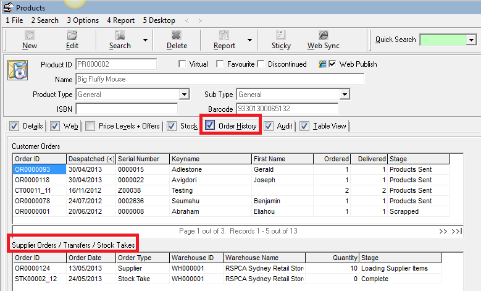This screenshot has width=481, height=291.
Task: Toggle the Favourite checkbox
Action: (x=220, y=64)
